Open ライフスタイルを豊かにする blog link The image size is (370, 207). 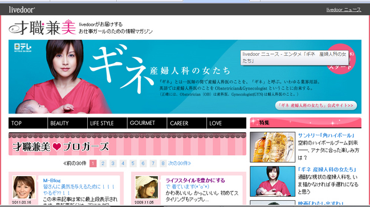click(x=195, y=181)
